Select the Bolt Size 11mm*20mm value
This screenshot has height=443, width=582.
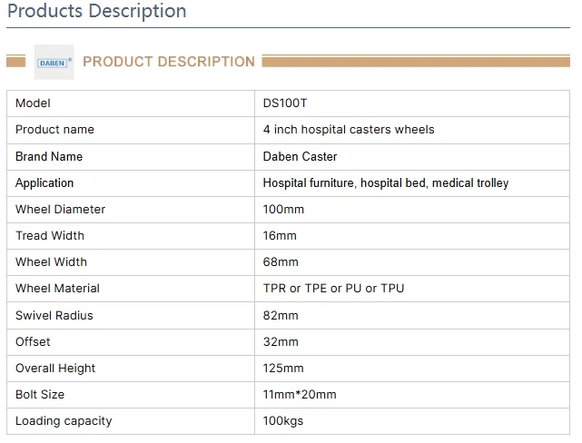[300, 394]
